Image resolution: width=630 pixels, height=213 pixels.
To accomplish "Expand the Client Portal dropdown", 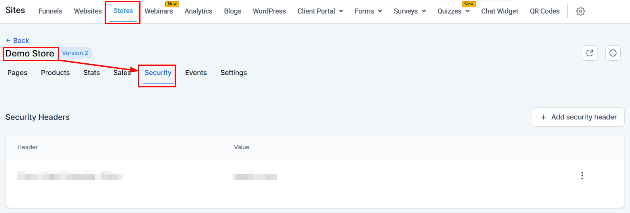I will (x=341, y=11).
